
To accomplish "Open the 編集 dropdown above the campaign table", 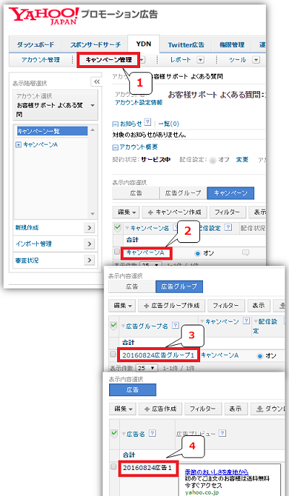I will click(x=126, y=213).
